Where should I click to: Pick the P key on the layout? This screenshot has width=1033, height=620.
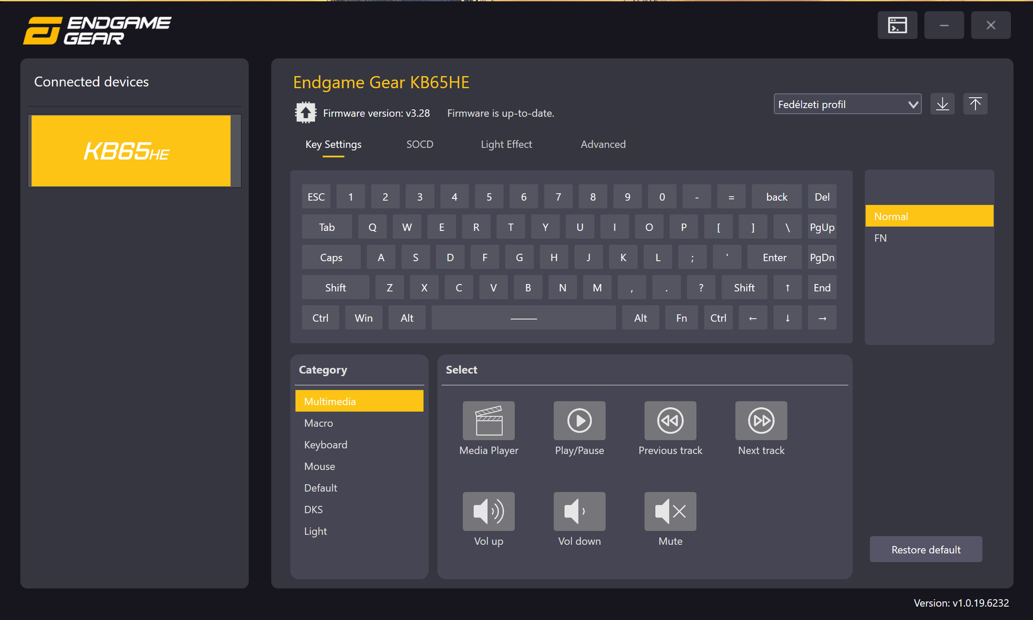coord(684,227)
